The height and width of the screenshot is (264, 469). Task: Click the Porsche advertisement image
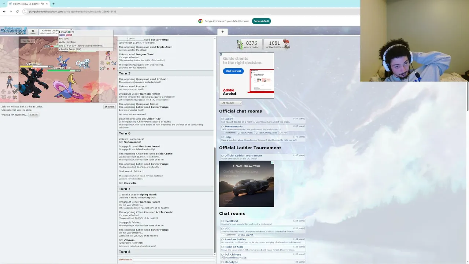(x=246, y=184)
